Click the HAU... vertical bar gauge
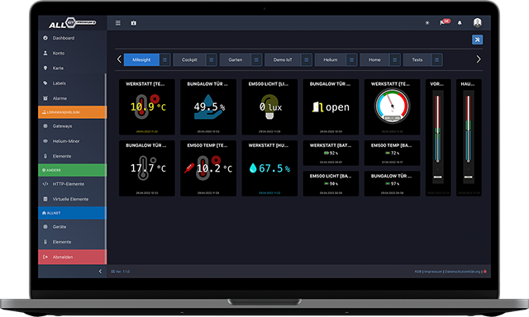This screenshot has width=529, height=317. tap(469, 137)
